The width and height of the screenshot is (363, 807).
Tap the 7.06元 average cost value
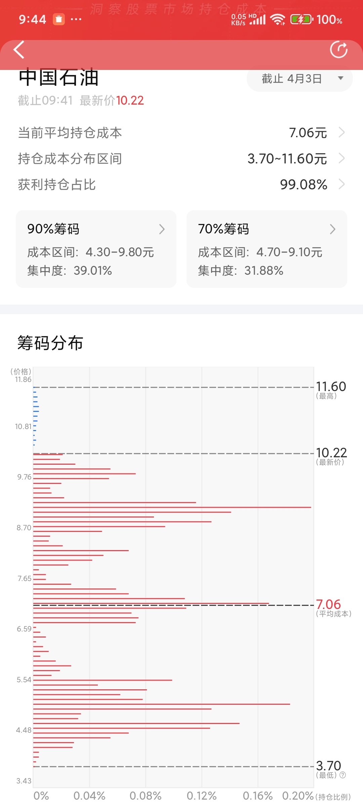[308, 133]
